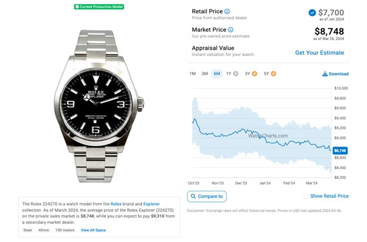Click the Rolex Explorer watch image
This screenshot has width=367, height=242.
click(99, 106)
